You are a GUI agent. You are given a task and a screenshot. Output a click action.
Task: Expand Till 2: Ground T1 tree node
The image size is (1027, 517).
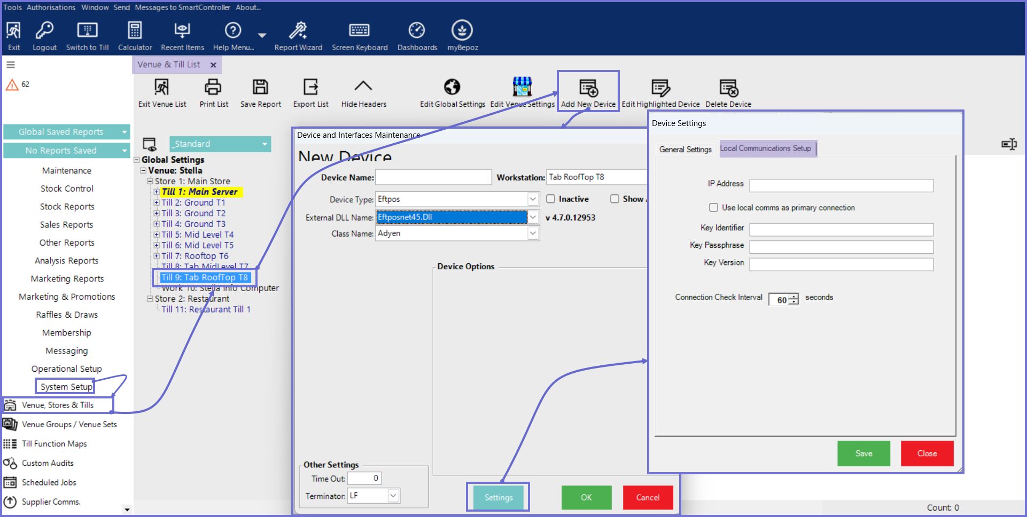[157, 203]
